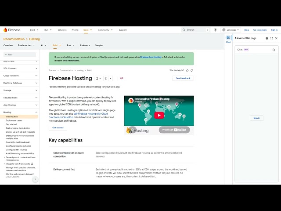The height and width of the screenshot is (211, 281).
Task: Open the copy page dropdown arrow
Action: [111, 78]
